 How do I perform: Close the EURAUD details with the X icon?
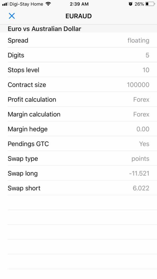(x=12, y=16)
